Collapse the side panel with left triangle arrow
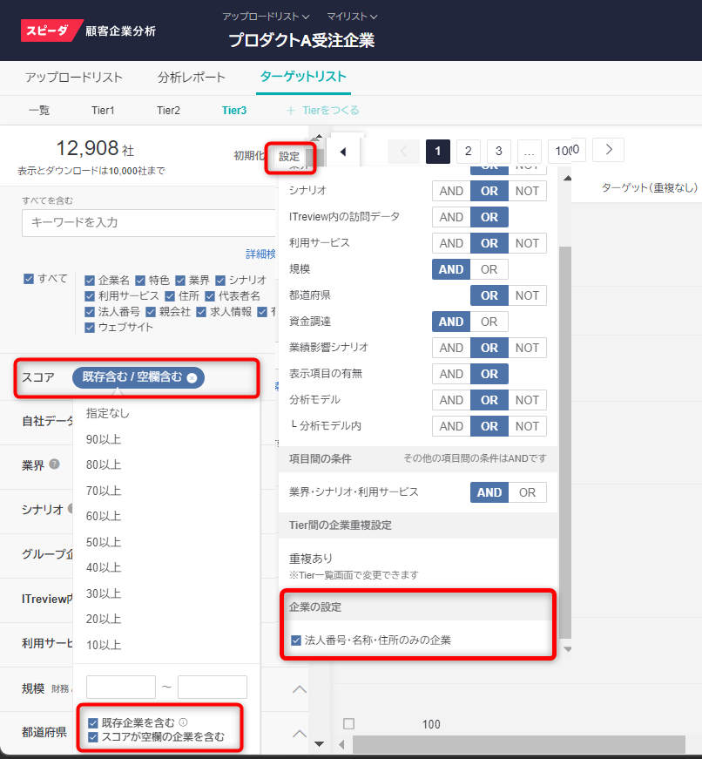 [342, 152]
